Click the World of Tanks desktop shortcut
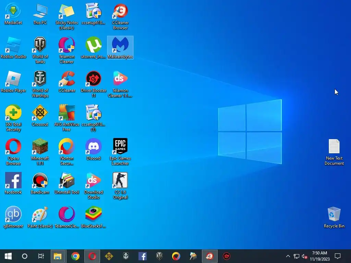This screenshot has width=351, height=263. 40,51
